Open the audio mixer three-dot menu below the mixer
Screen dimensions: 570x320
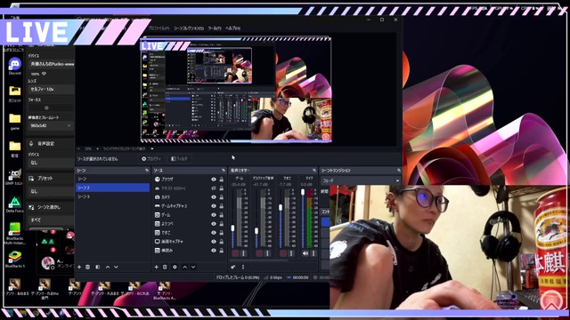click(243, 267)
